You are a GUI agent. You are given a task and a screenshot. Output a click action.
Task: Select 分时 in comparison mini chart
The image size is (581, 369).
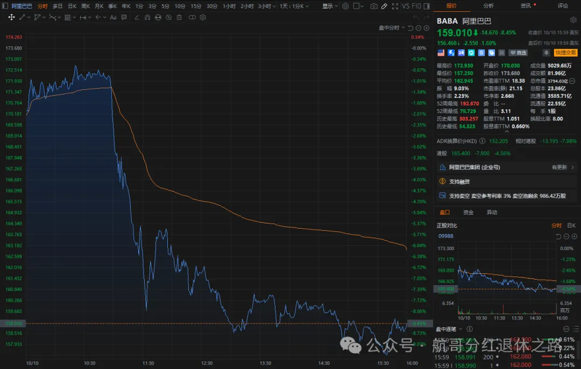[556, 225]
